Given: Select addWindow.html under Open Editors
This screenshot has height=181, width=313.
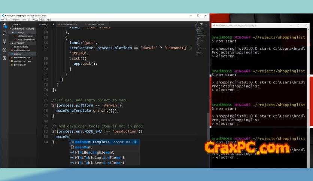Looking at the screenshot, I should click(25, 36).
